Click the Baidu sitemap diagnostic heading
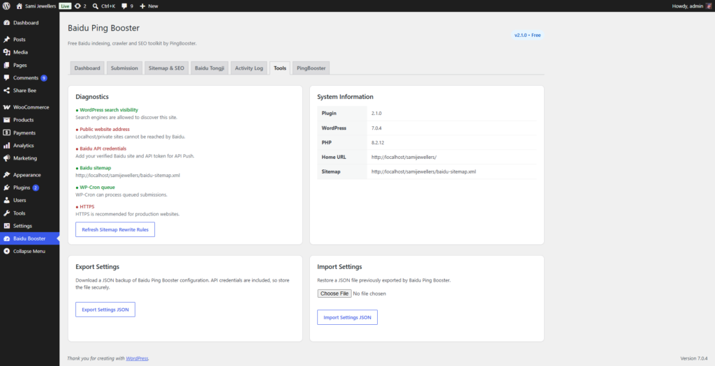The image size is (715, 366). 95,168
